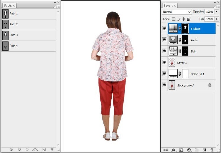Open the Normal blend mode dropdown
The width and height of the screenshot is (221, 153).
click(x=177, y=12)
